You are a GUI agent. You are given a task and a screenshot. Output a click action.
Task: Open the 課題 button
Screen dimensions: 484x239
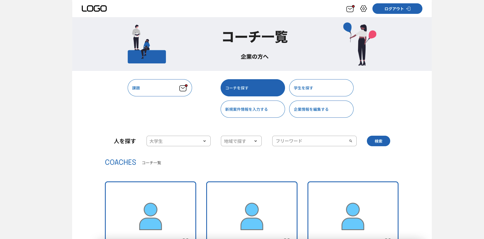coord(160,88)
